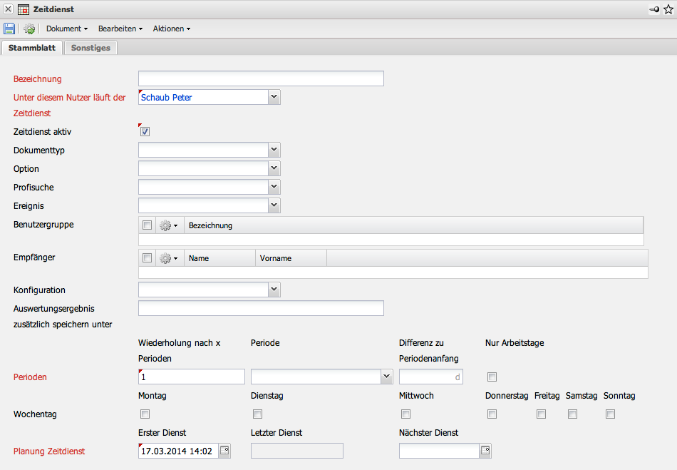Expand the Konfiguration dropdown
This screenshot has height=470, width=677.
tap(274, 290)
